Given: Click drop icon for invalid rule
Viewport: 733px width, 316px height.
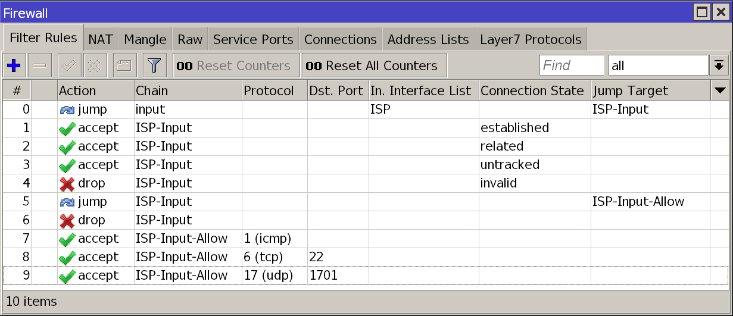Looking at the screenshot, I should tap(68, 184).
